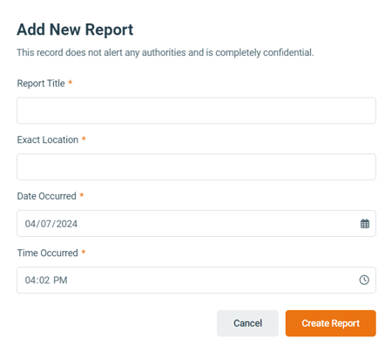Select the hour segment in Time Occurred
This screenshot has height=351, width=392.
[x=30, y=280]
